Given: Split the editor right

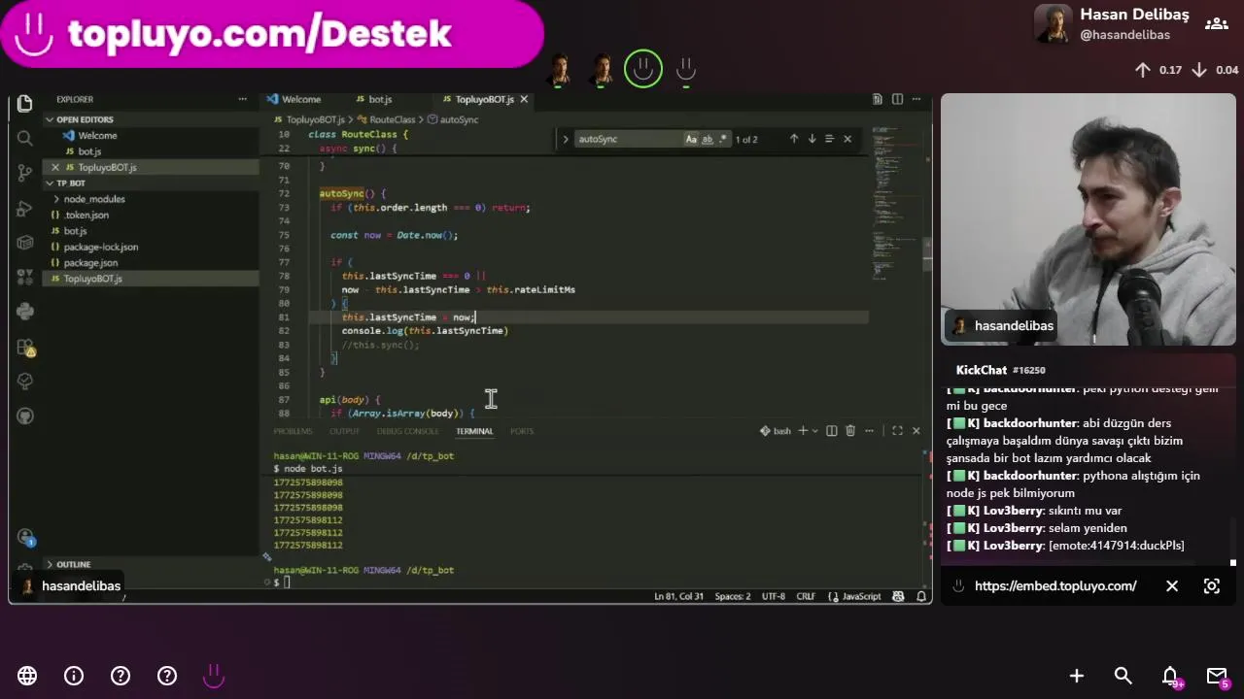Looking at the screenshot, I should click(897, 99).
